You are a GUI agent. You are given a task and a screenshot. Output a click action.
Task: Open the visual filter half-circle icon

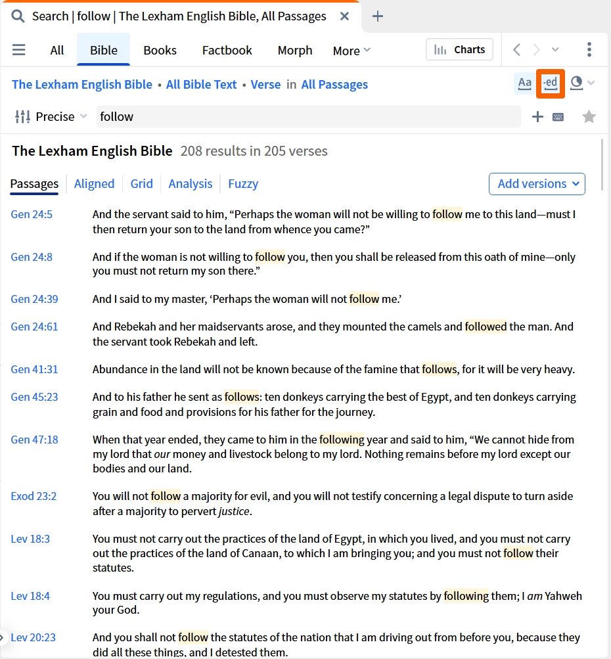click(x=576, y=83)
